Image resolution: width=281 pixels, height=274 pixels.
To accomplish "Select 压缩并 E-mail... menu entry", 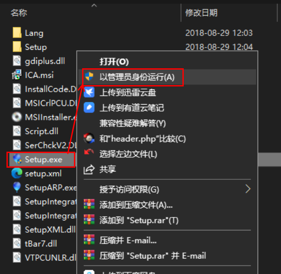I will (128, 240).
